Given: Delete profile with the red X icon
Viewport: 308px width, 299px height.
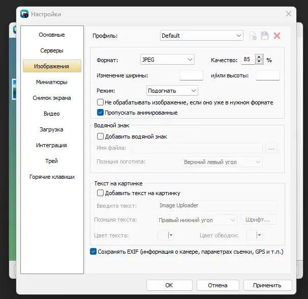Looking at the screenshot, I should point(277,36).
